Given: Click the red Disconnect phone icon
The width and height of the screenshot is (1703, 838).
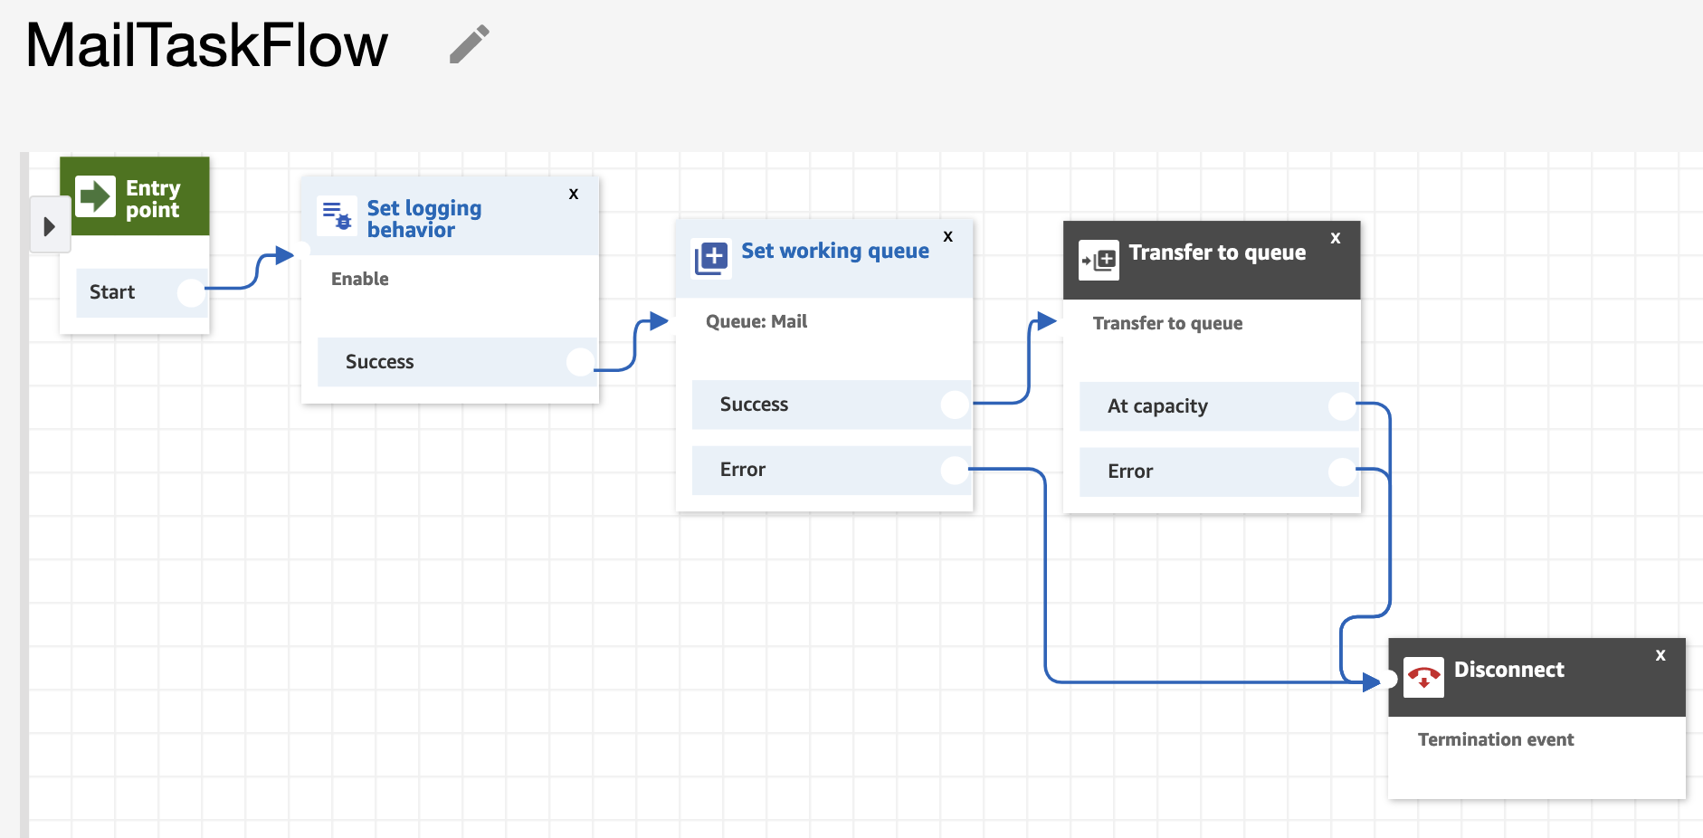Looking at the screenshot, I should click(1423, 677).
